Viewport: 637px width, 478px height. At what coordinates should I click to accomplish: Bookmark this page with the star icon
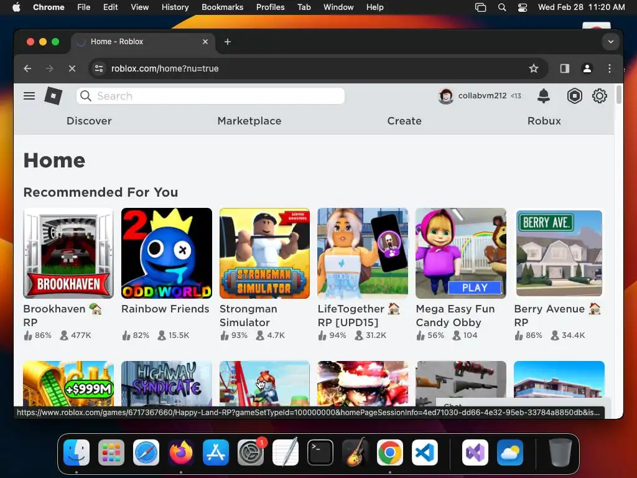pos(533,68)
